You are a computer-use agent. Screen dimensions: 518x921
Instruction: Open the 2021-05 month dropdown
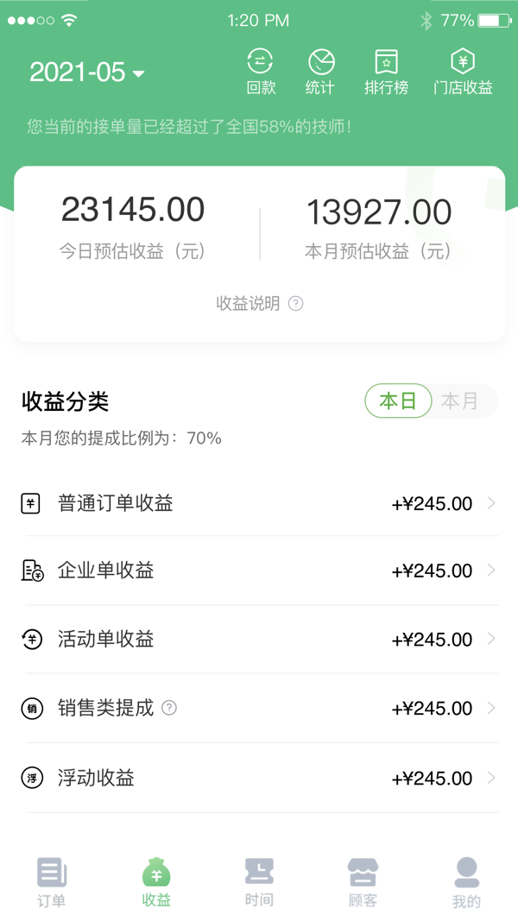click(x=87, y=73)
